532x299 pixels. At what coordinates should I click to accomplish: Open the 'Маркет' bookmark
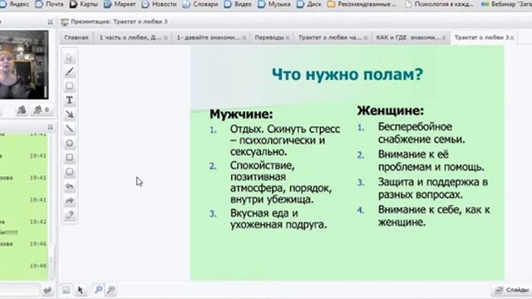[x=120, y=4]
